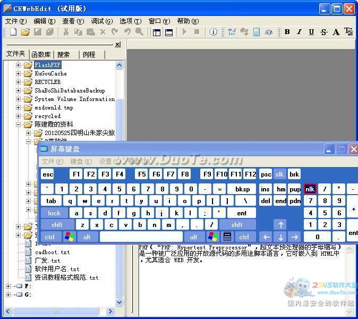Expand msdownld.tmp folder
This screenshot has height=319, width=358.
coord(18,107)
